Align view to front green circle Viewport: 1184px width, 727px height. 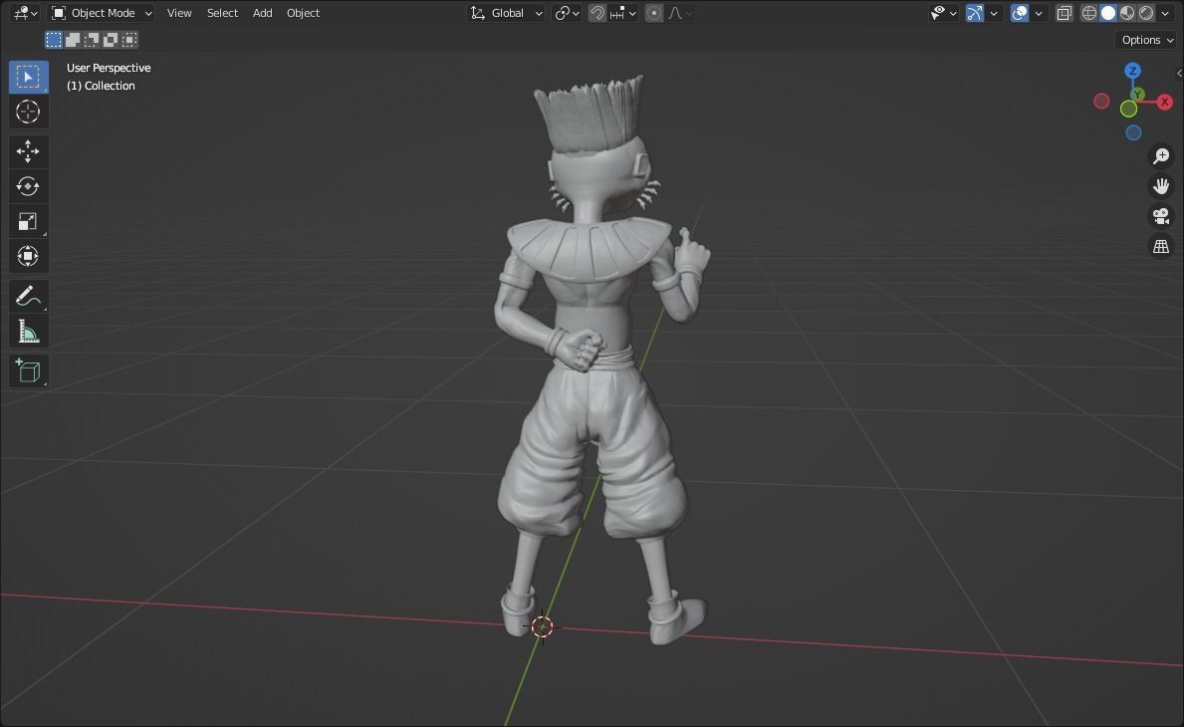[1128, 109]
